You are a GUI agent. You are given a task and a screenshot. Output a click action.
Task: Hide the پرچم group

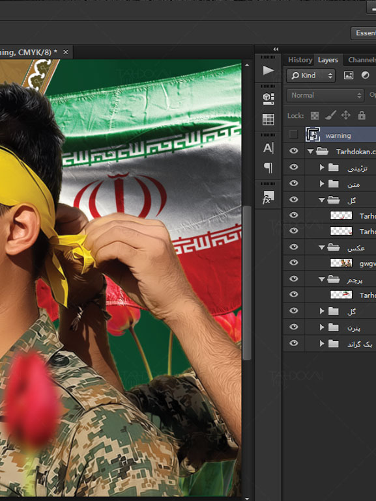tap(293, 279)
